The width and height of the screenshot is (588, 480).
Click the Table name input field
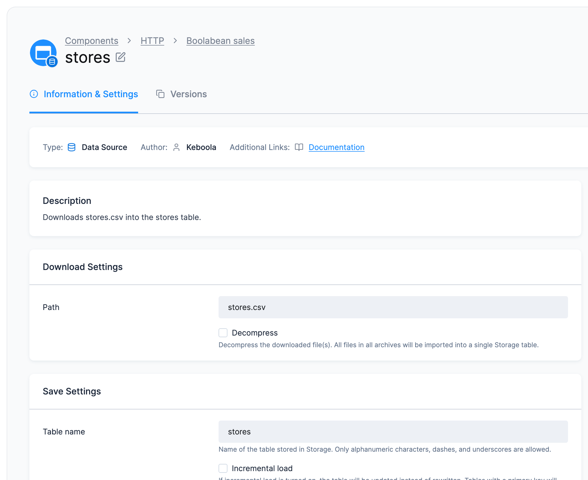click(393, 432)
